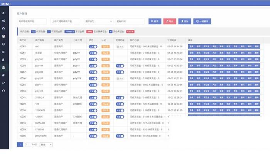Open the gears settings icon in sidebar

(3, 21)
